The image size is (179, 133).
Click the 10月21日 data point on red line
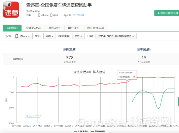[x=127, y=82]
